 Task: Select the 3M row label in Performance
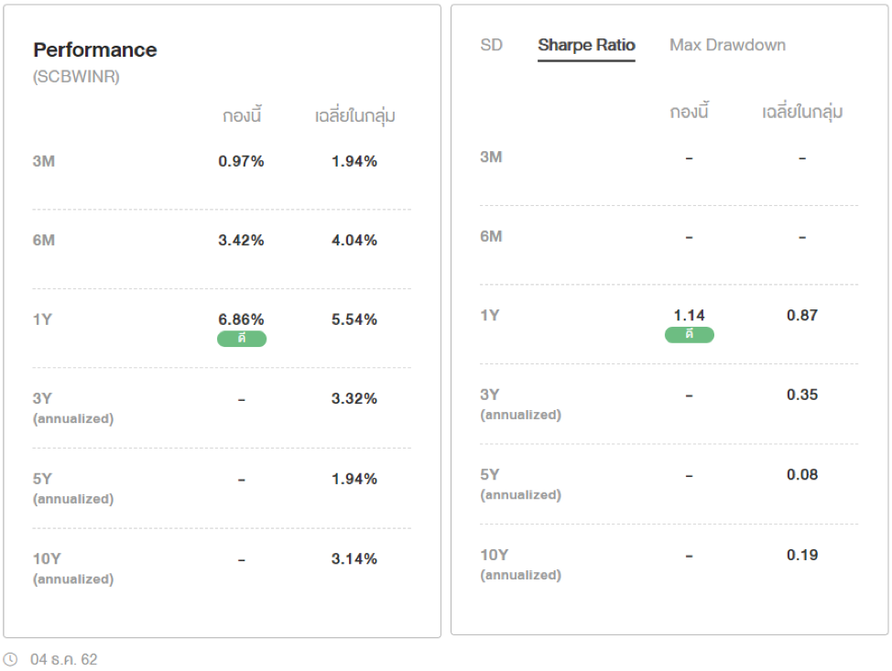pyautogui.click(x=44, y=161)
